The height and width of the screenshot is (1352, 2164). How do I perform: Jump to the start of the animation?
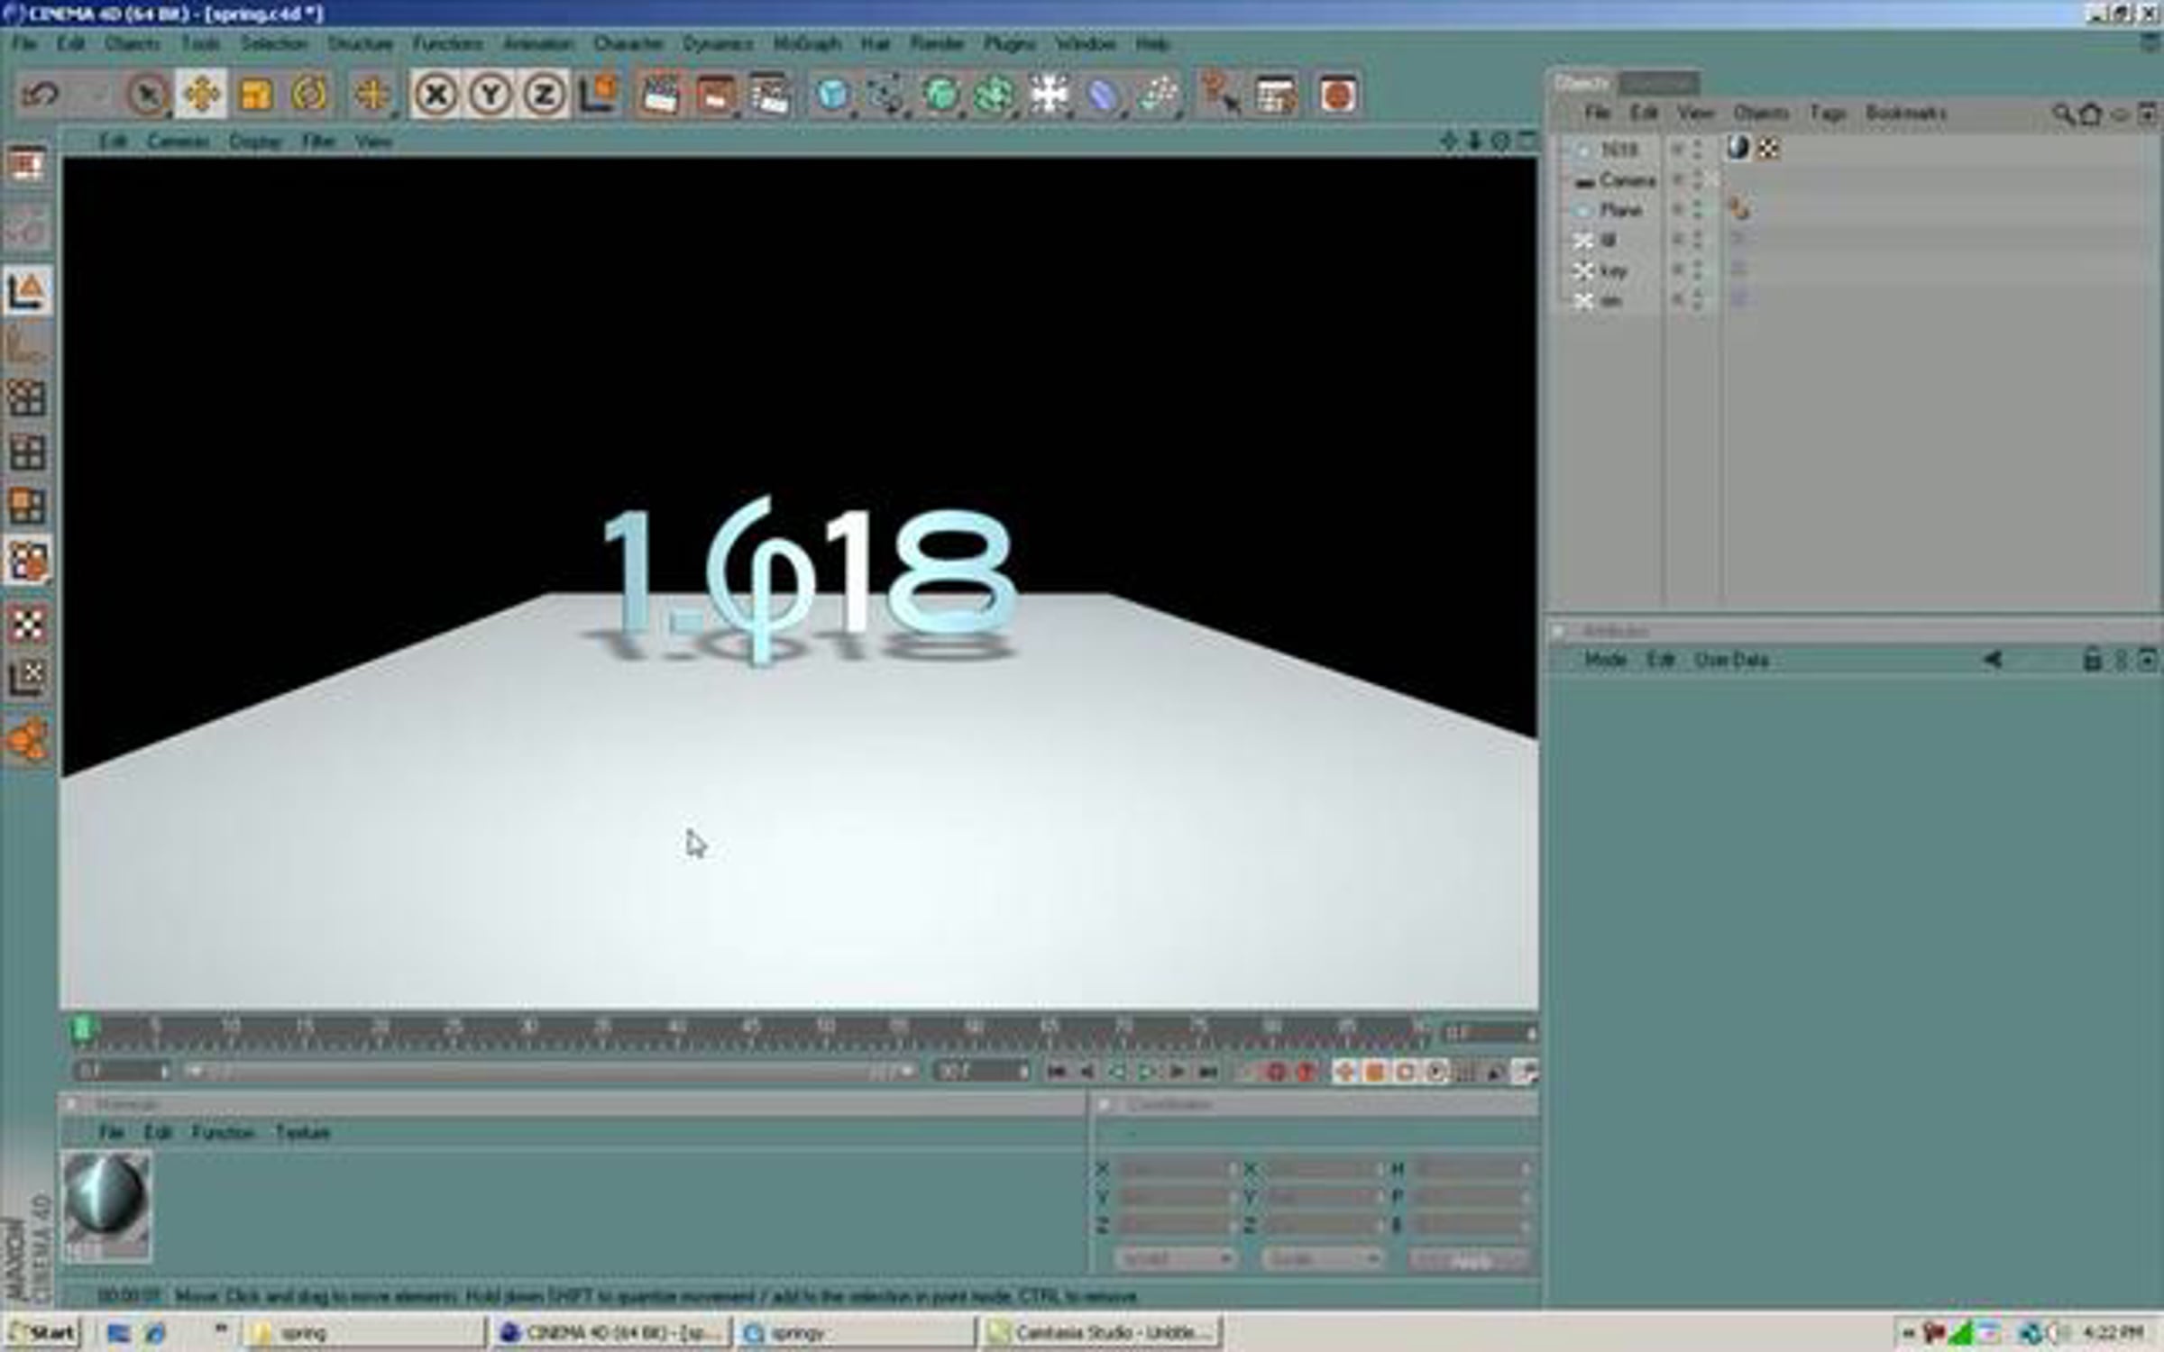(x=1057, y=1071)
